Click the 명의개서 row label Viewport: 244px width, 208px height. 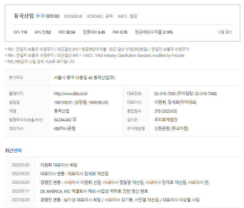tap(16, 128)
